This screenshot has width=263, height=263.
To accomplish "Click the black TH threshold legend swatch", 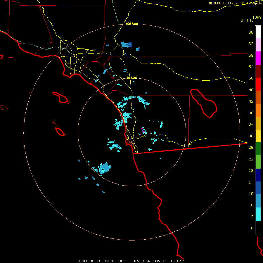I will click(x=258, y=227).
